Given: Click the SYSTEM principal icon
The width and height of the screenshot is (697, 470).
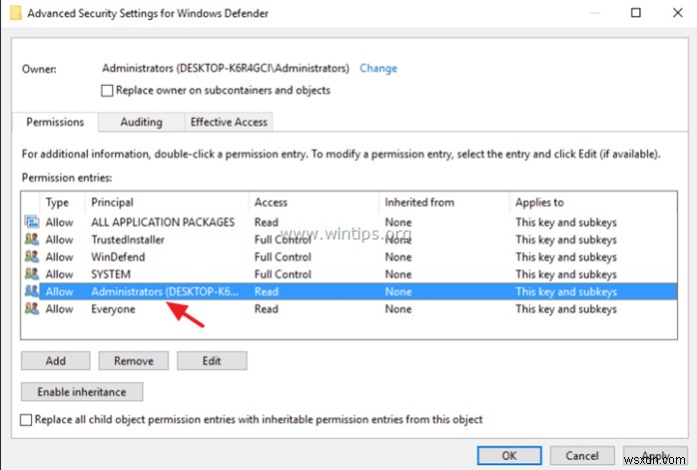Looking at the screenshot, I should tap(31, 273).
